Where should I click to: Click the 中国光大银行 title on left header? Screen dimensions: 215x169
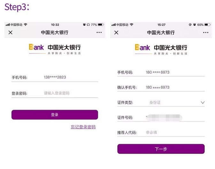(55, 33)
